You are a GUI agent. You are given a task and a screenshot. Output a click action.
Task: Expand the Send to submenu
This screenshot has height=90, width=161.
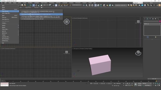coord(10,31)
